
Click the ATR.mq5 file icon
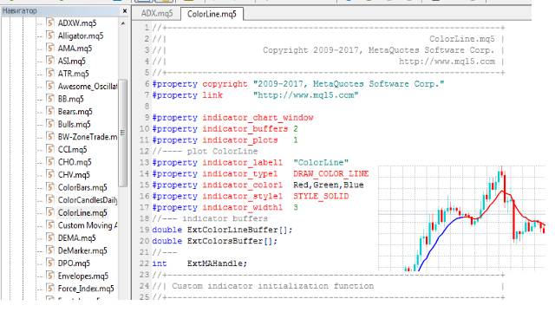[50, 74]
